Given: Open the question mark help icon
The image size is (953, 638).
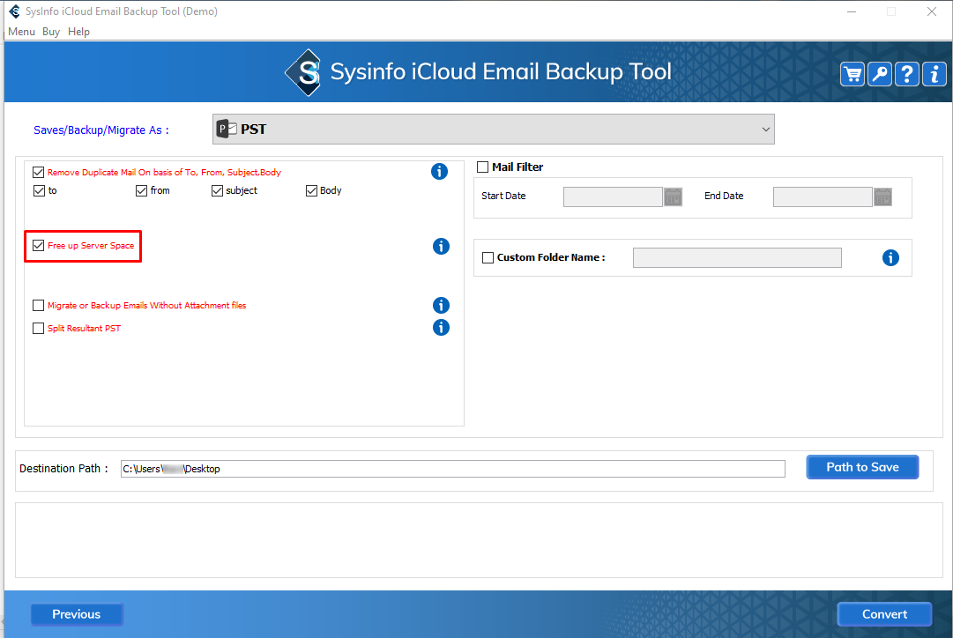Looking at the screenshot, I should click(906, 74).
